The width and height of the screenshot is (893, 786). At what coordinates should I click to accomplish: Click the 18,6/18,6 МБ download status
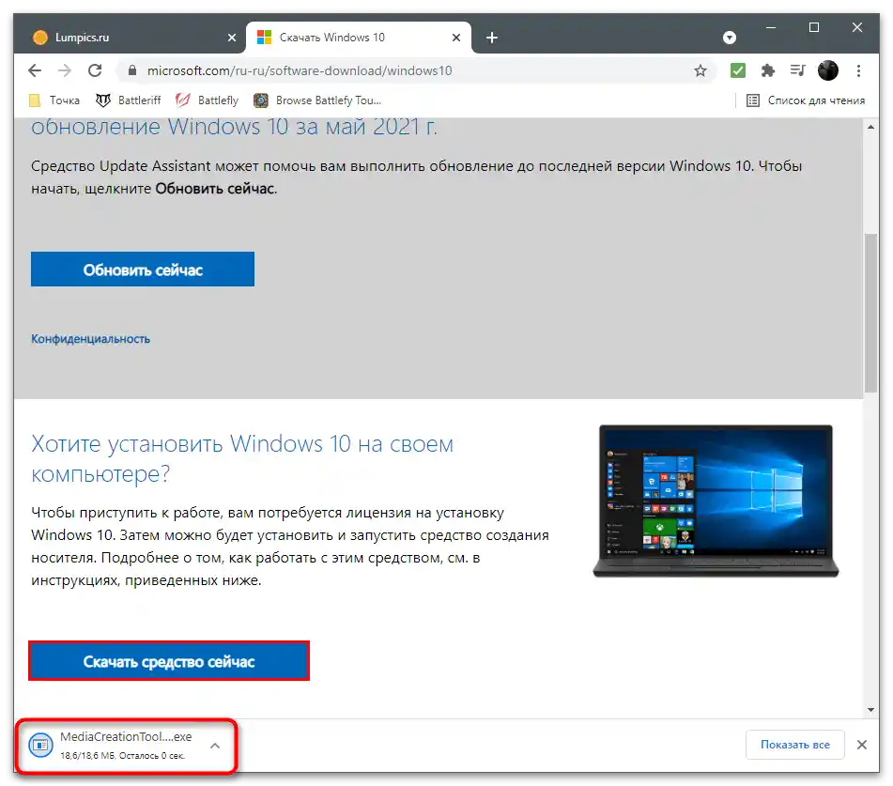click(x=122, y=756)
